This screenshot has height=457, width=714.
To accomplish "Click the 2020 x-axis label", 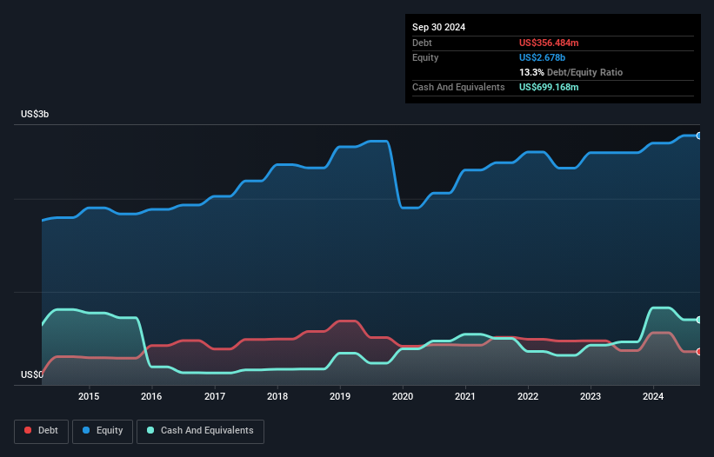I will (403, 396).
